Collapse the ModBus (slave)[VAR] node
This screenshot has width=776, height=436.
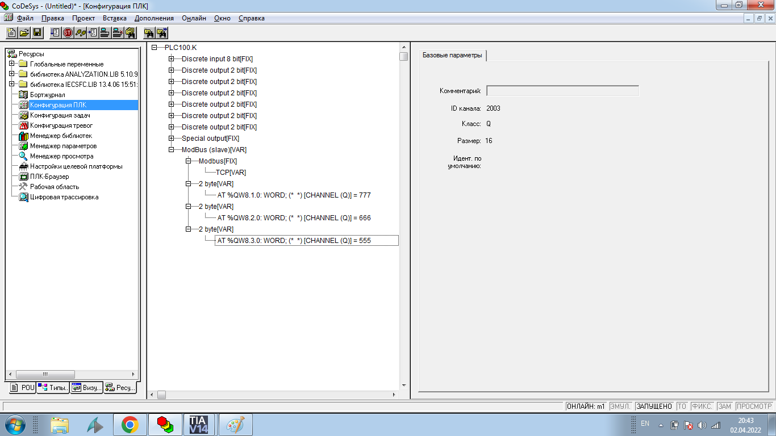(x=171, y=150)
